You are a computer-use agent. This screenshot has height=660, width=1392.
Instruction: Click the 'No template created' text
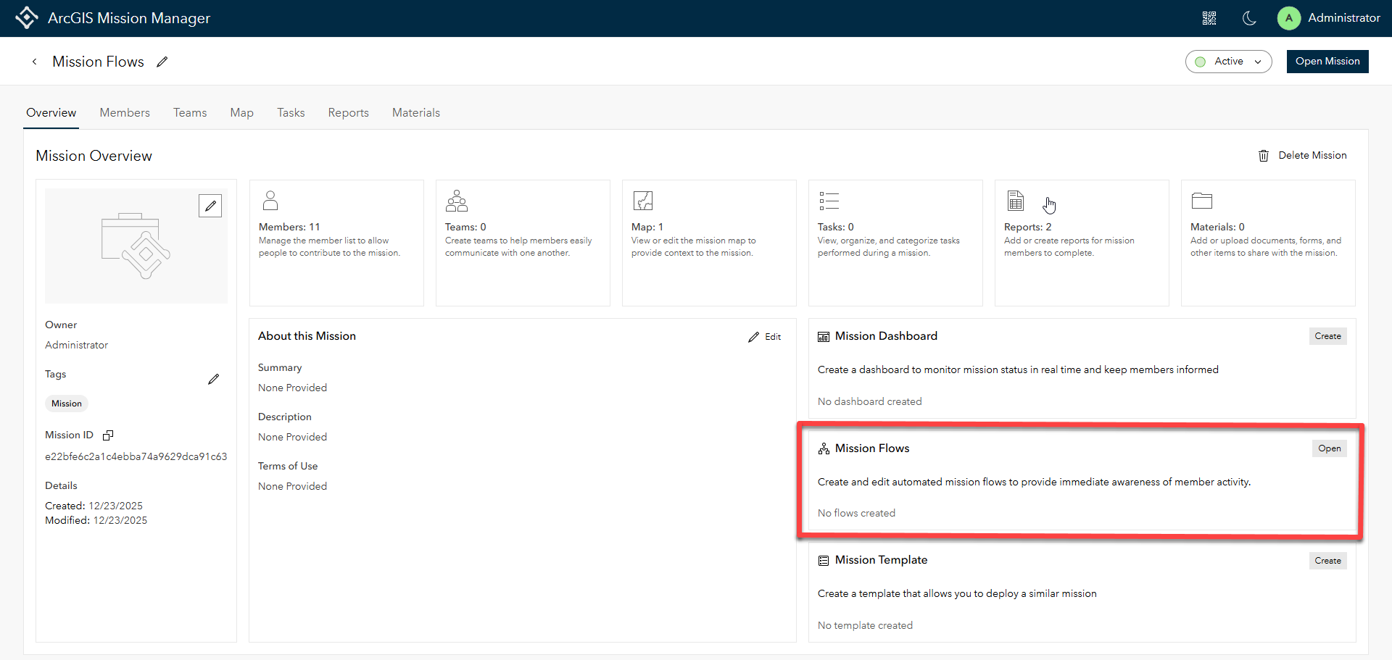865,625
